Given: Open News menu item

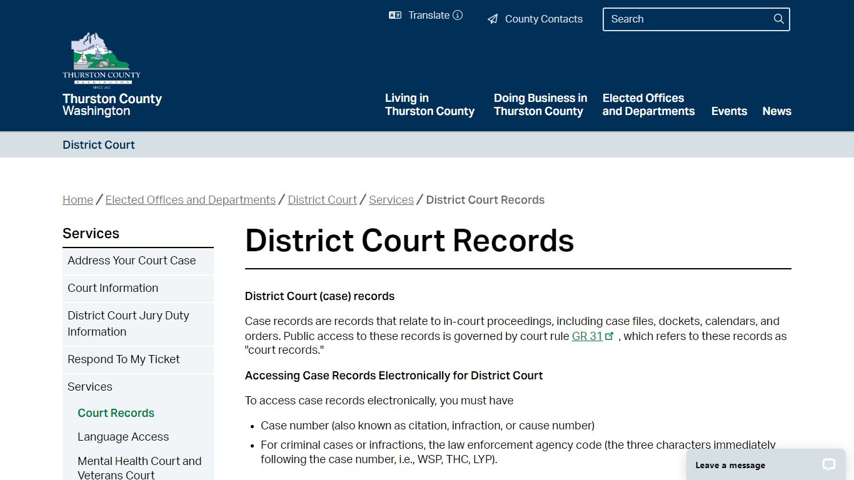Looking at the screenshot, I should [776, 111].
